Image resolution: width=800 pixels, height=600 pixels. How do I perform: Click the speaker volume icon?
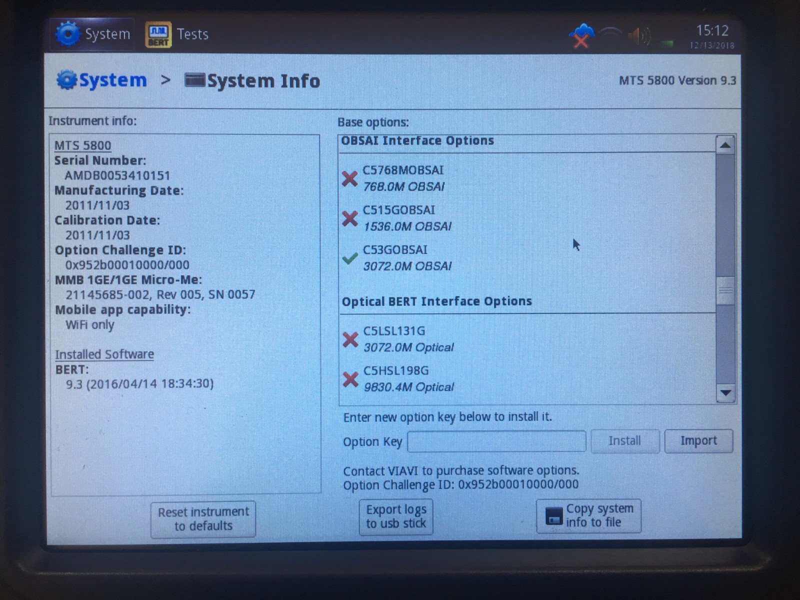(639, 35)
